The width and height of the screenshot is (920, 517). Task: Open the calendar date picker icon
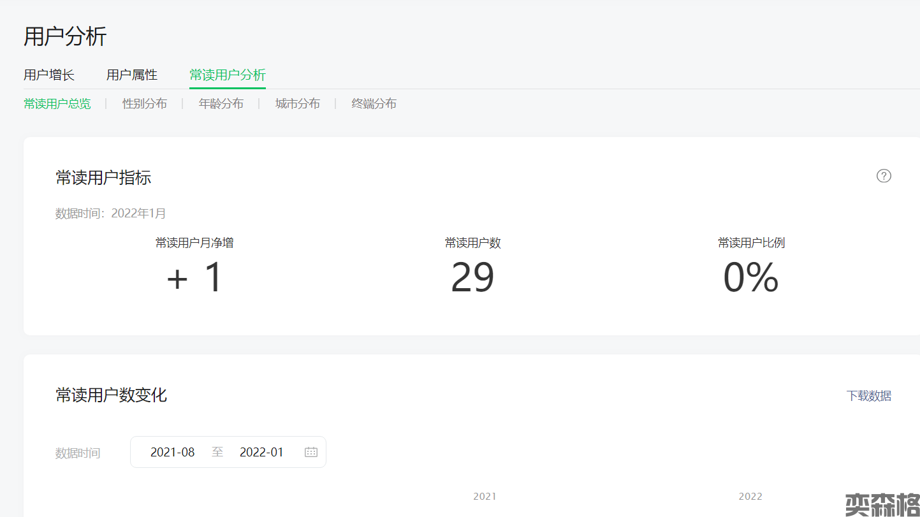coord(311,452)
